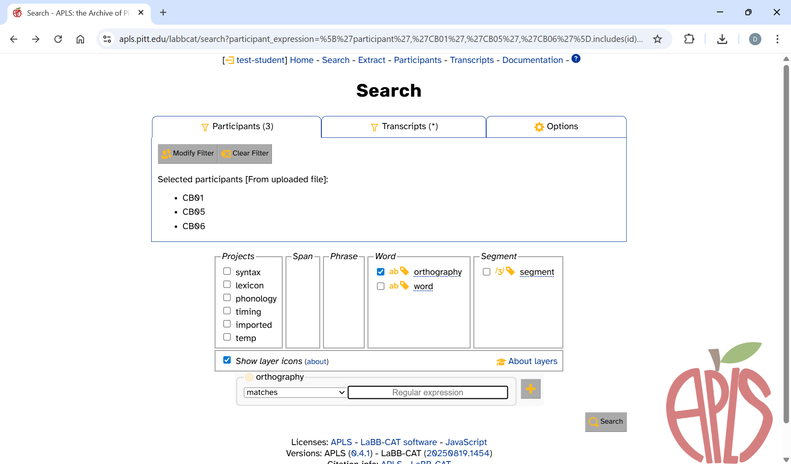Click the segment layer tag icon
791x464 pixels.
510,271
